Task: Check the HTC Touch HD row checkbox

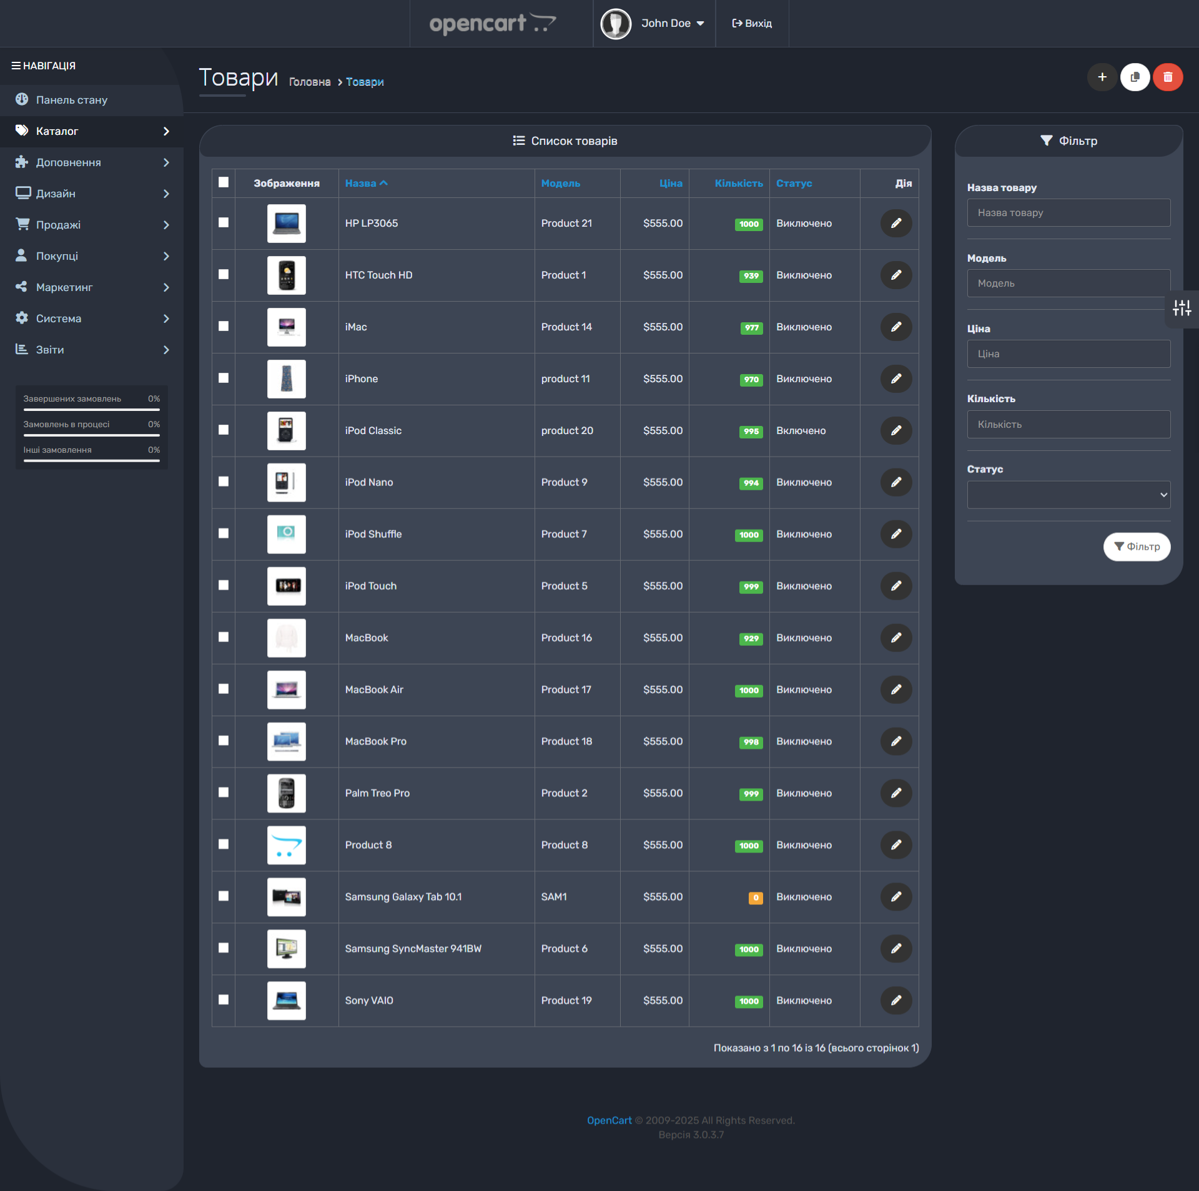Action: click(224, 274)
